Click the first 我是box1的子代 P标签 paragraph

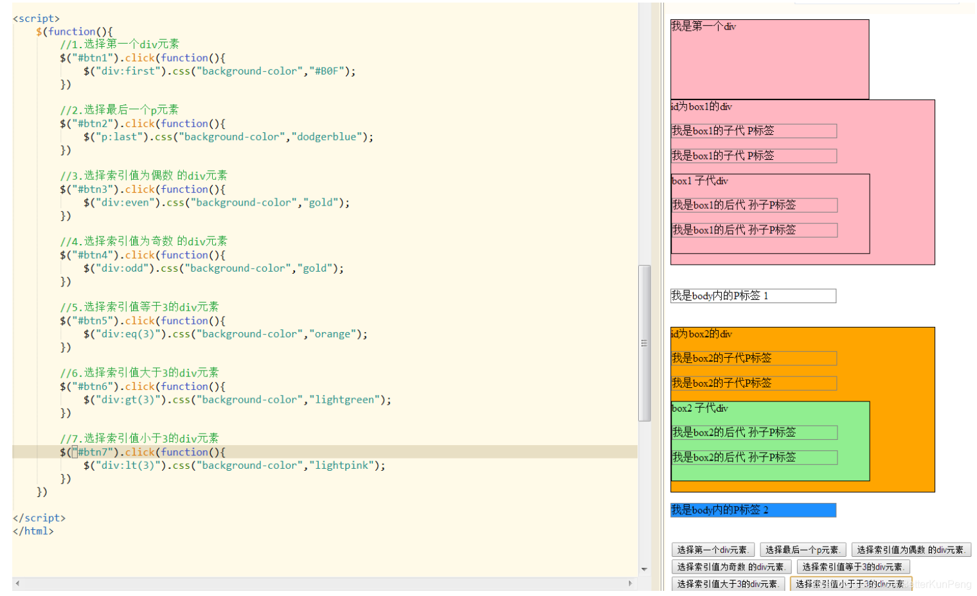754,131
